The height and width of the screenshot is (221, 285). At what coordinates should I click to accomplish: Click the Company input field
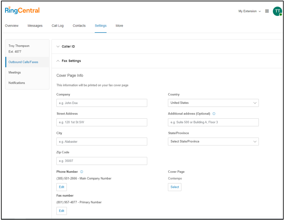pos(102,103)
